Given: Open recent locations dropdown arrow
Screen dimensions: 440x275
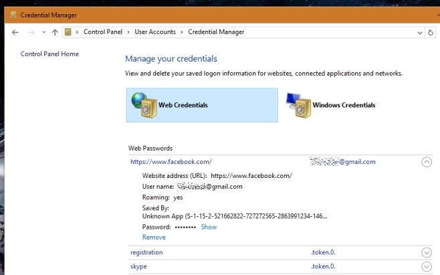Looking at the screenshot, I should point(43,32).
